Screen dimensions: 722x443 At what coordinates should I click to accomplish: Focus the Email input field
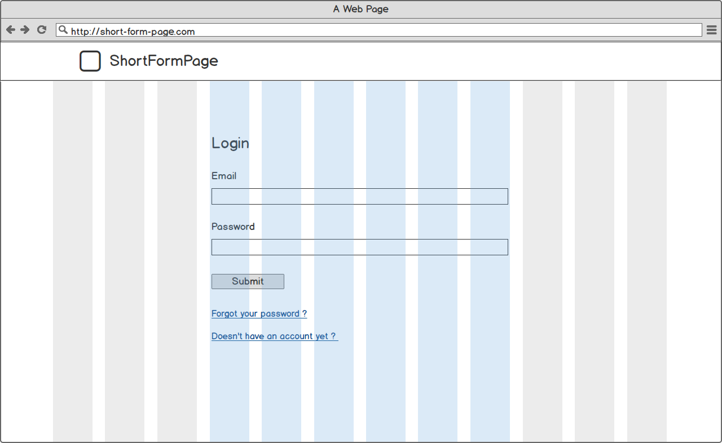click(360, 196)
